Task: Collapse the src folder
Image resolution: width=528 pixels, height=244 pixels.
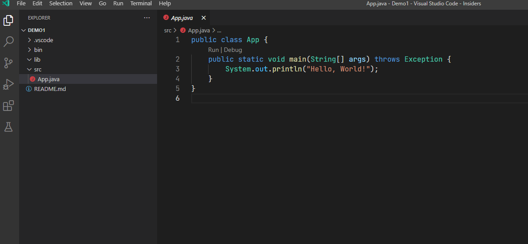Action: pos(38,69)
